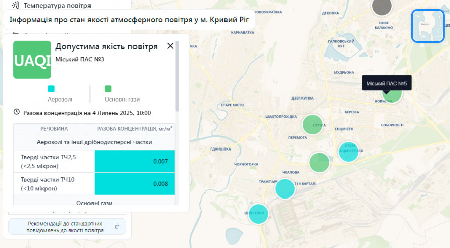This screenshot has width=450, height=248.
Task: Click the ТЧ10 concentration value 0.008
Action: 134,184
